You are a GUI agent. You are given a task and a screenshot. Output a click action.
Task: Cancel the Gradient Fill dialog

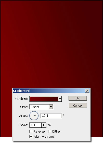tap(78, 106)
